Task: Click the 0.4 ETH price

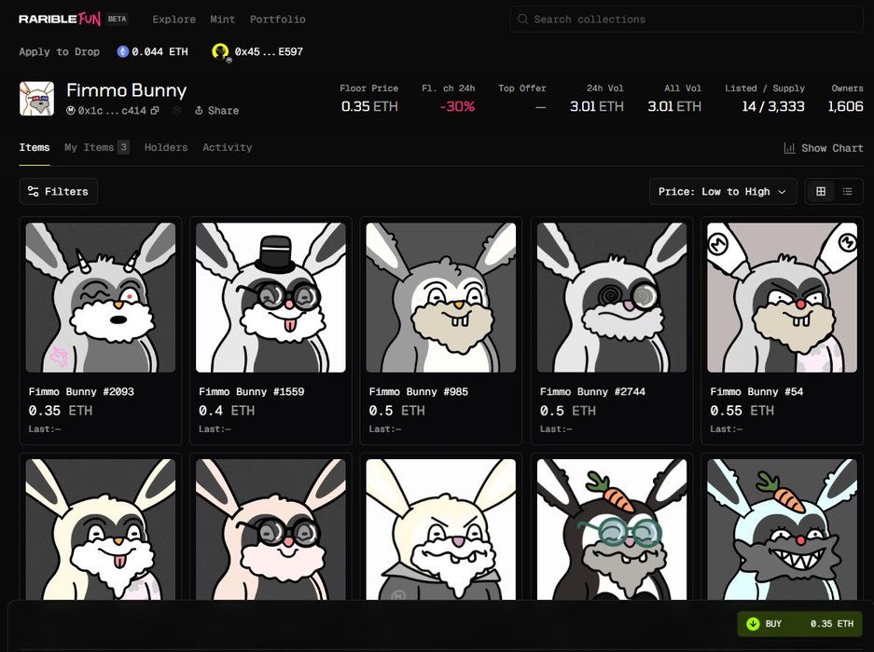Action: [x=227, y=411]
